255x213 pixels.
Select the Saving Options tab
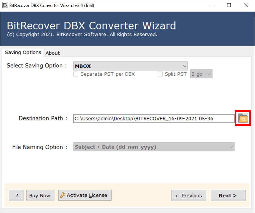[x=23, y=52]
